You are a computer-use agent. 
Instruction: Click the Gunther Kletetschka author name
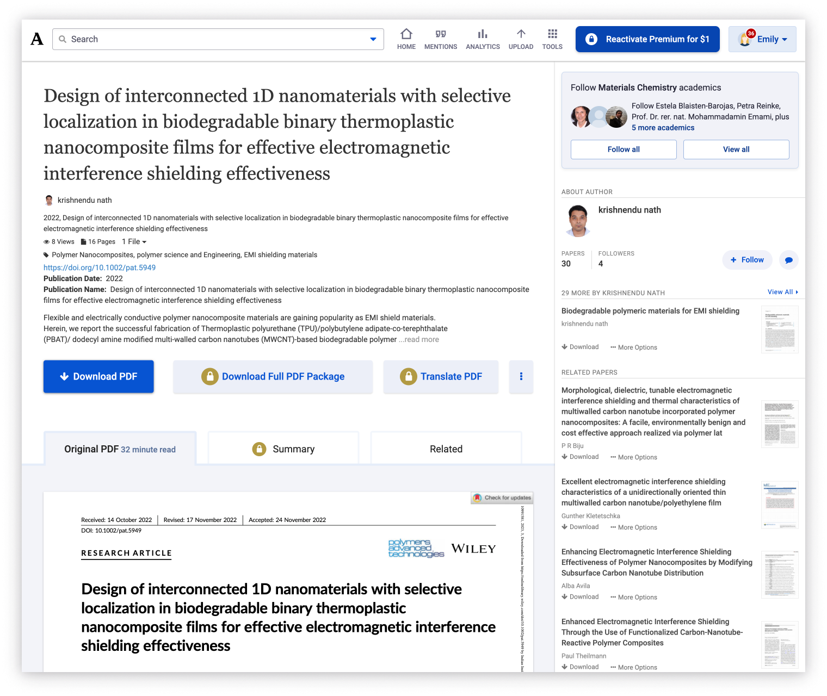click(590, 516)
